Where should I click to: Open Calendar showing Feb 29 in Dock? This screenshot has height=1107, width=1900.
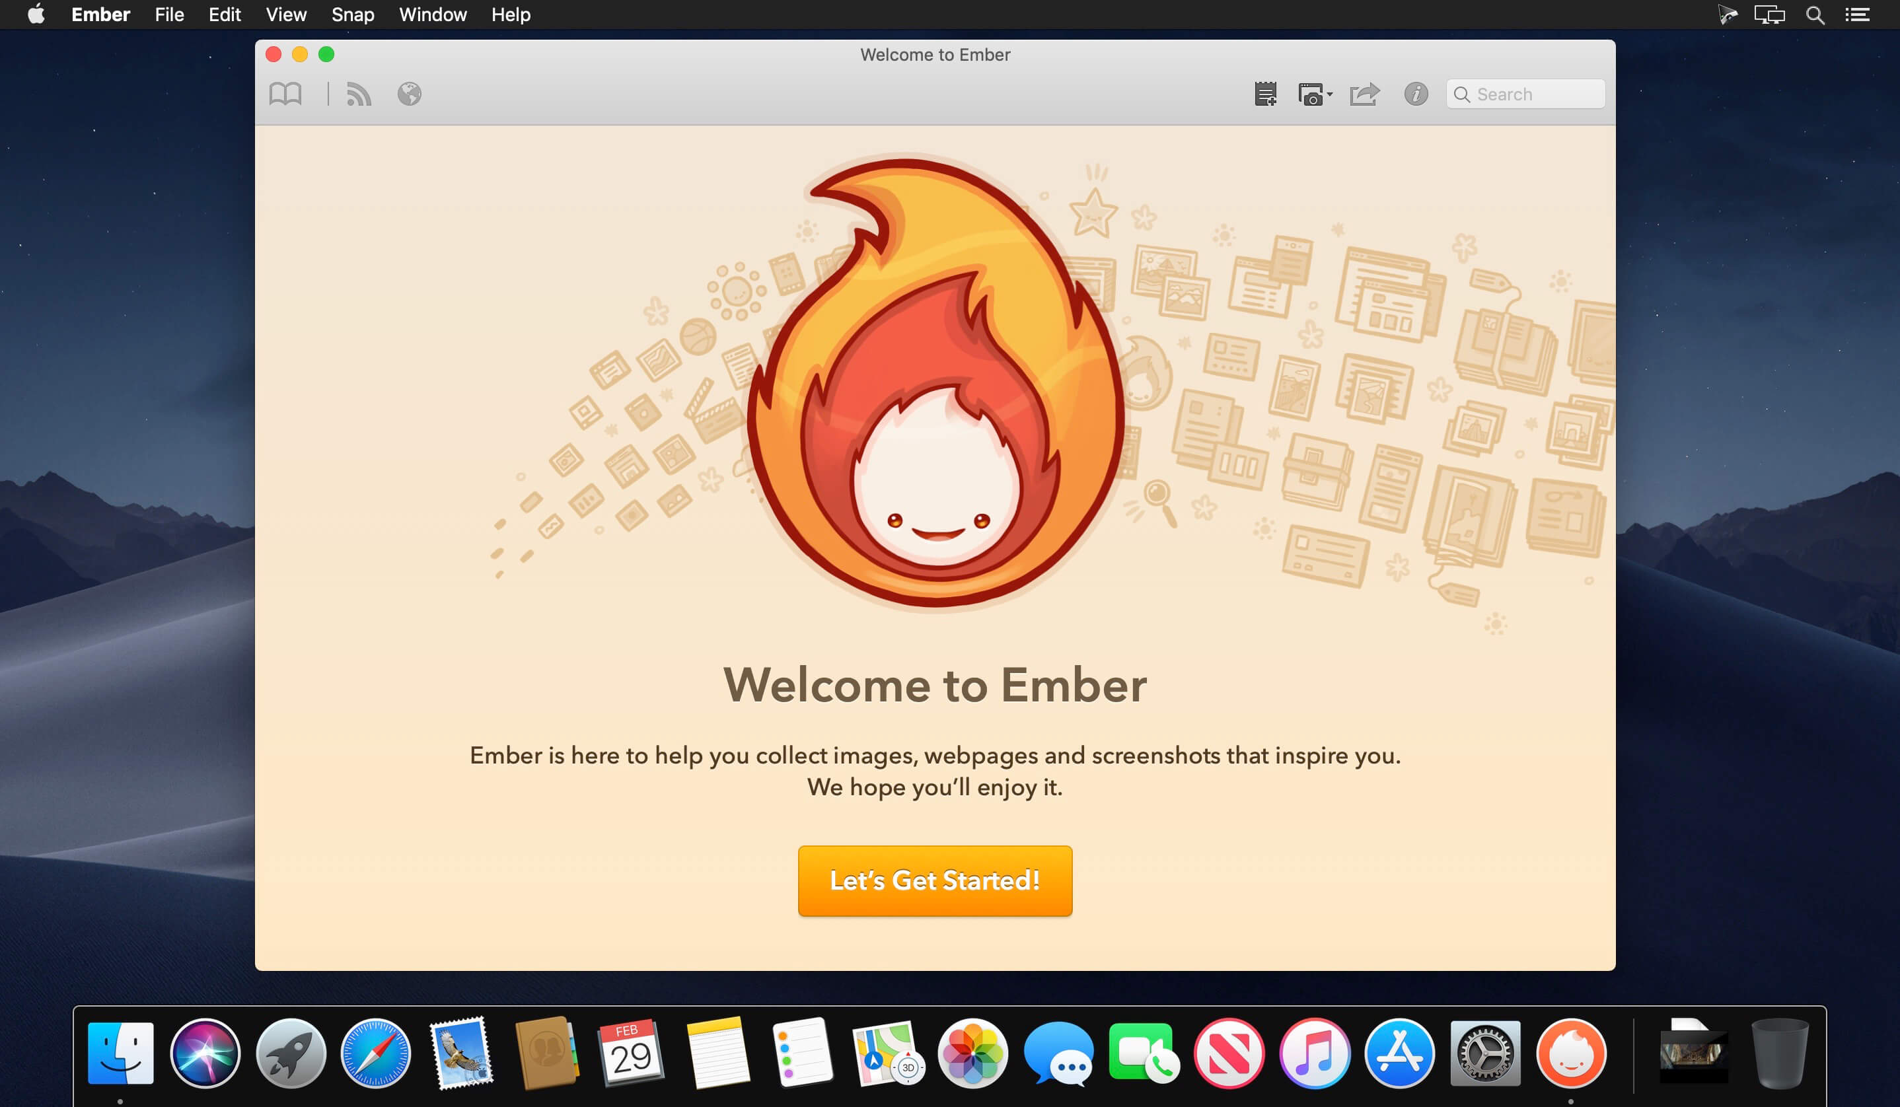click(x=631, y=1053)
